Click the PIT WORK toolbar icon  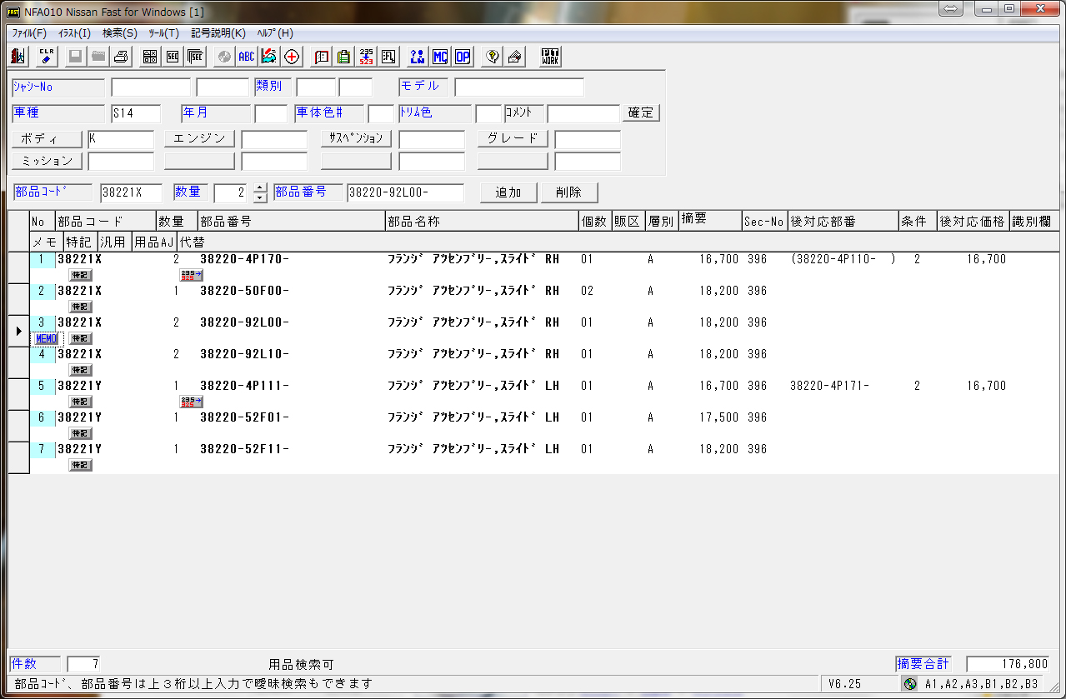pos(550,57)
